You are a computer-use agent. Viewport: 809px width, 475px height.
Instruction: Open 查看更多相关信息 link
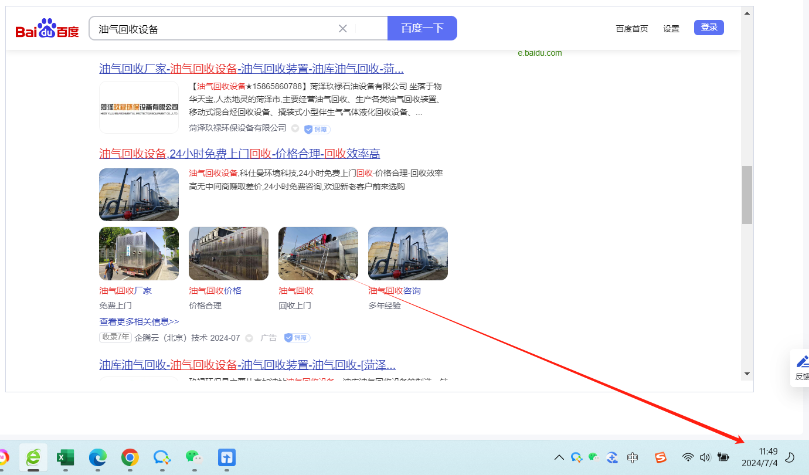[x=139, y=321]
